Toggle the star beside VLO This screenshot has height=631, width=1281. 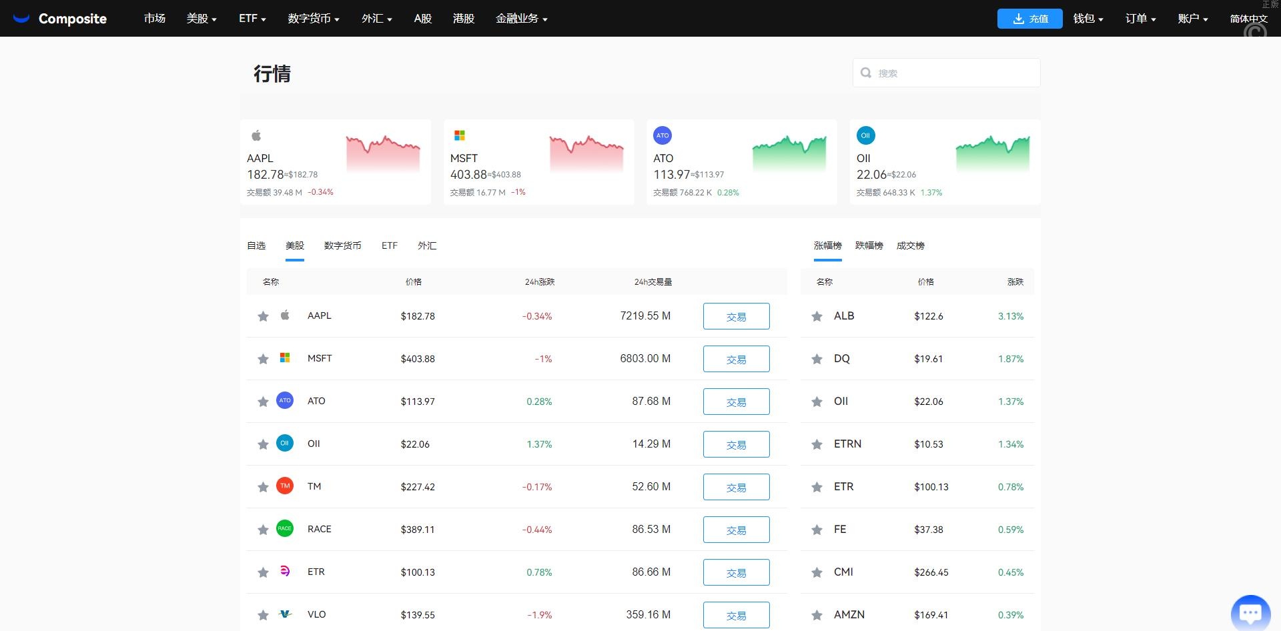click(x=263, y=615)
